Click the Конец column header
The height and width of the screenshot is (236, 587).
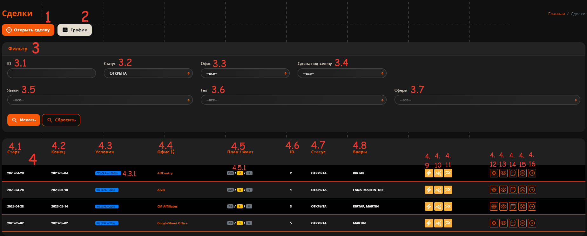pos(58,152)
